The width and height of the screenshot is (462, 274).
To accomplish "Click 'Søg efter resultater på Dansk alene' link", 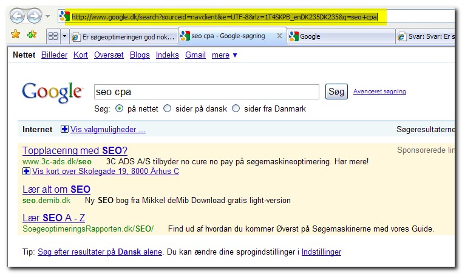I will click(x=100, y=252).
